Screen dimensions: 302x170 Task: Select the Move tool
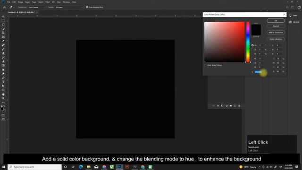click(3, 17)
